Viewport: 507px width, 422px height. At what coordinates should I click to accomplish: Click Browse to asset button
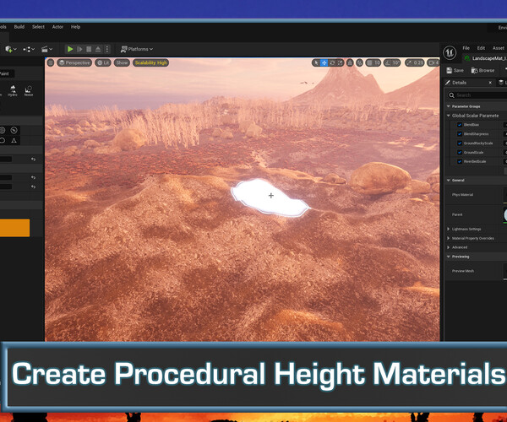click(482, 70)
